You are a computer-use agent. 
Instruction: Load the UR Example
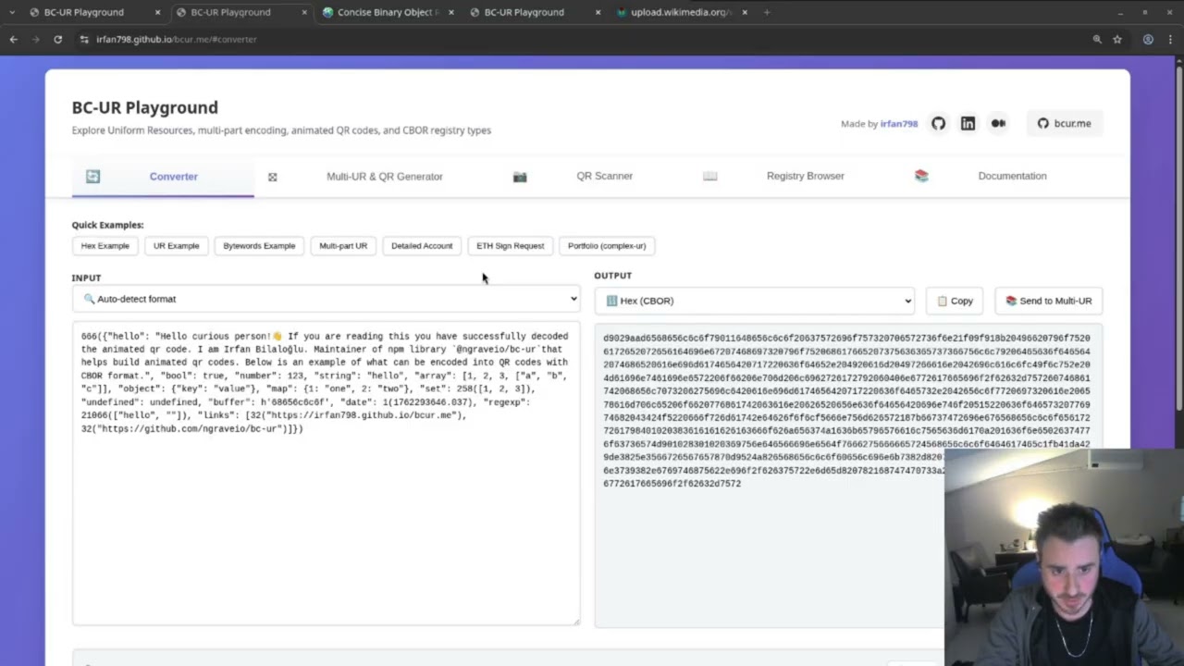(x=177, y=246)
